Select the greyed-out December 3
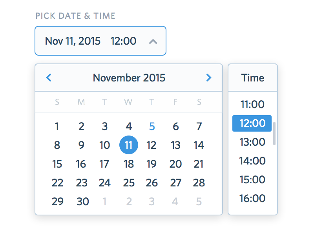Screen dimensions: 314x235 coord(152,201)
